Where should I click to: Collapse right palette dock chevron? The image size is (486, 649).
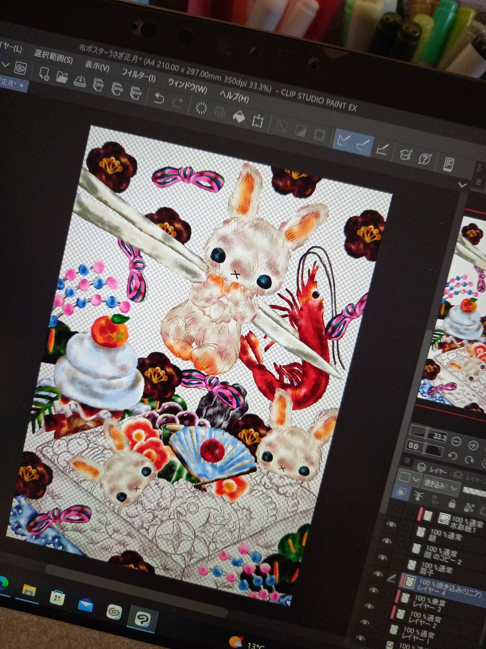(462, 185)
